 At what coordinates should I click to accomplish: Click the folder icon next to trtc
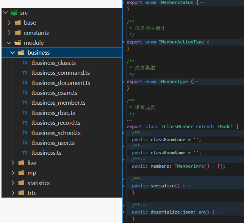click(x=21, y=193)
